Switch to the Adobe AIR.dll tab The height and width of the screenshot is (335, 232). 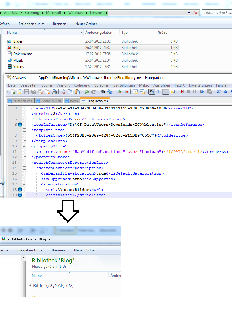(49, 101)
